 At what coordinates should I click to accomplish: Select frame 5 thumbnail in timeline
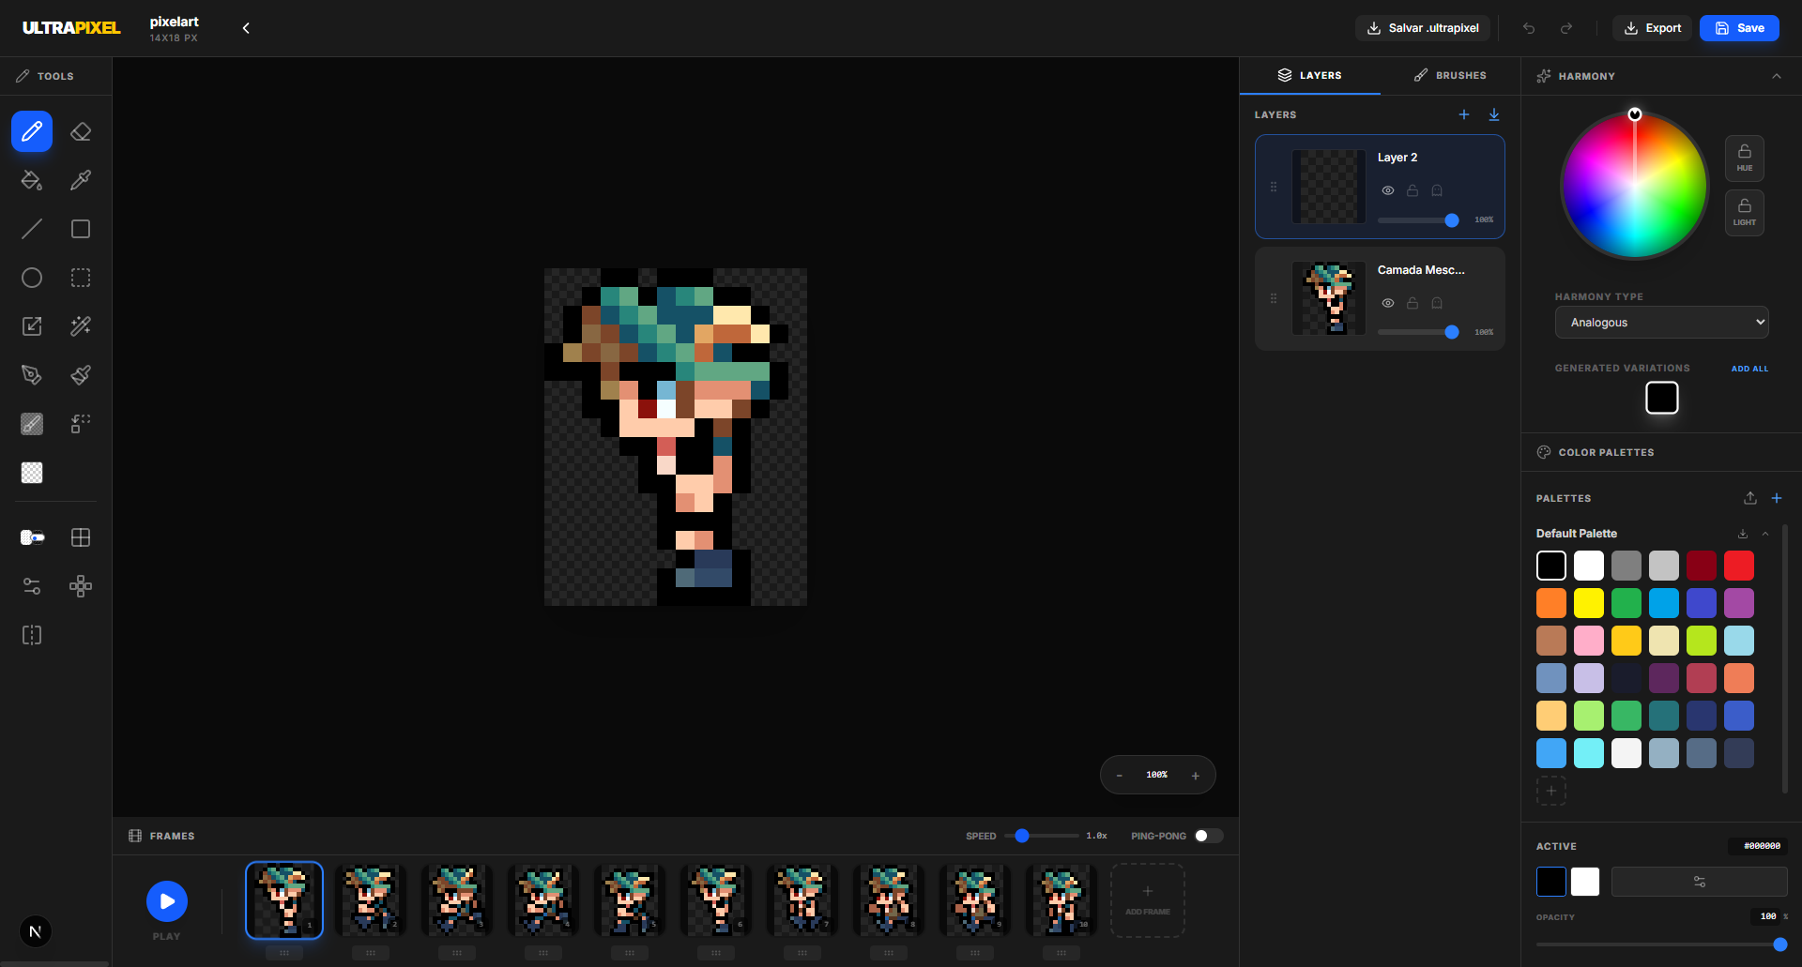tap(630, 900)
